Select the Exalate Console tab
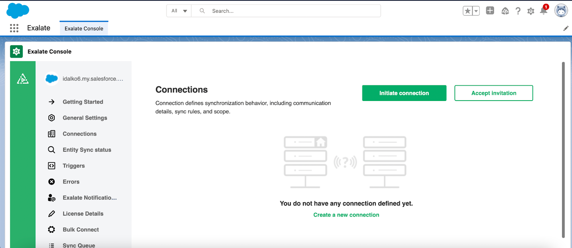Viewport: 572px width, 248px height. coord(84,29)
